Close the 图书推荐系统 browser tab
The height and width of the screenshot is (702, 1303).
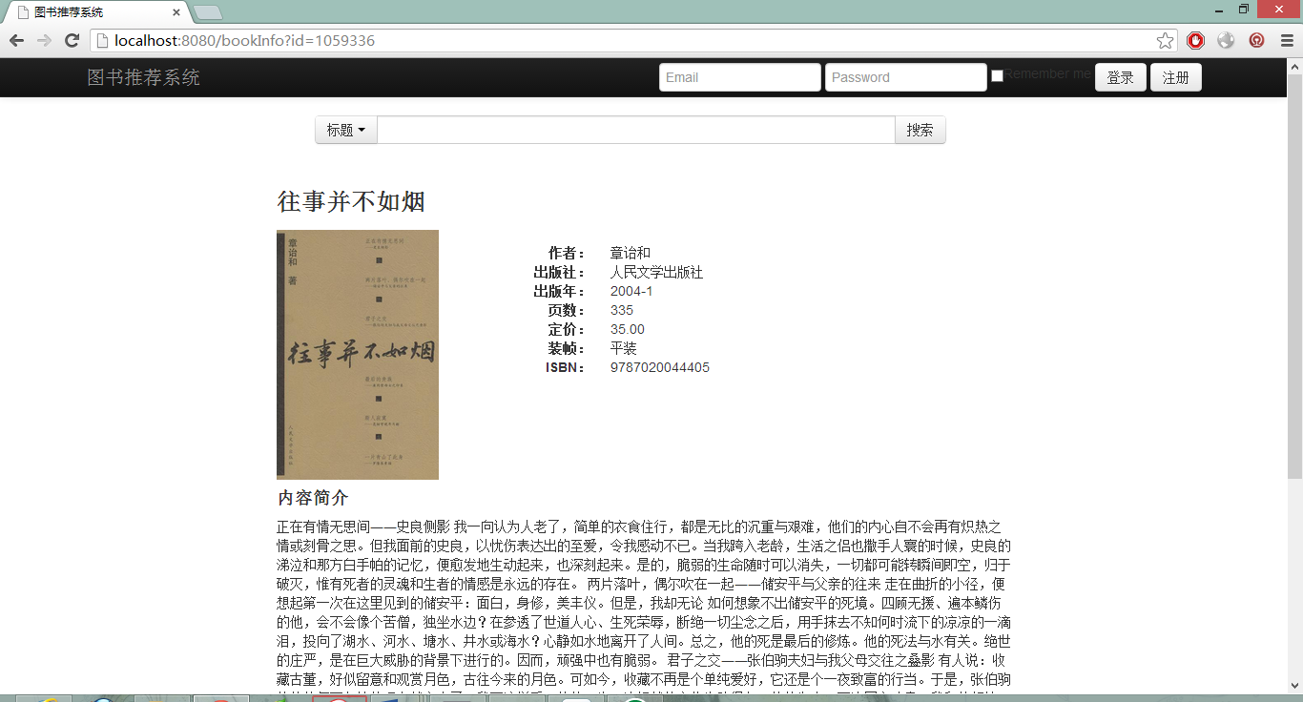pyautogui.click(x=176, y=12)
